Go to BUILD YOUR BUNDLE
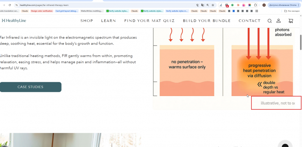 [x=207, y=21]
